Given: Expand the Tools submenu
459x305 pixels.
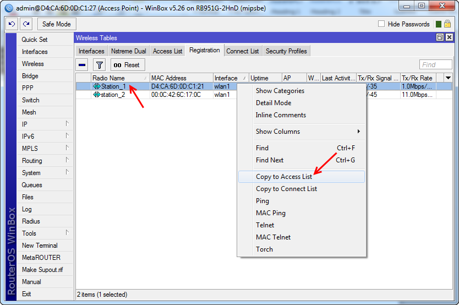Looking at the screenshot, I should (x=67, y=233).
